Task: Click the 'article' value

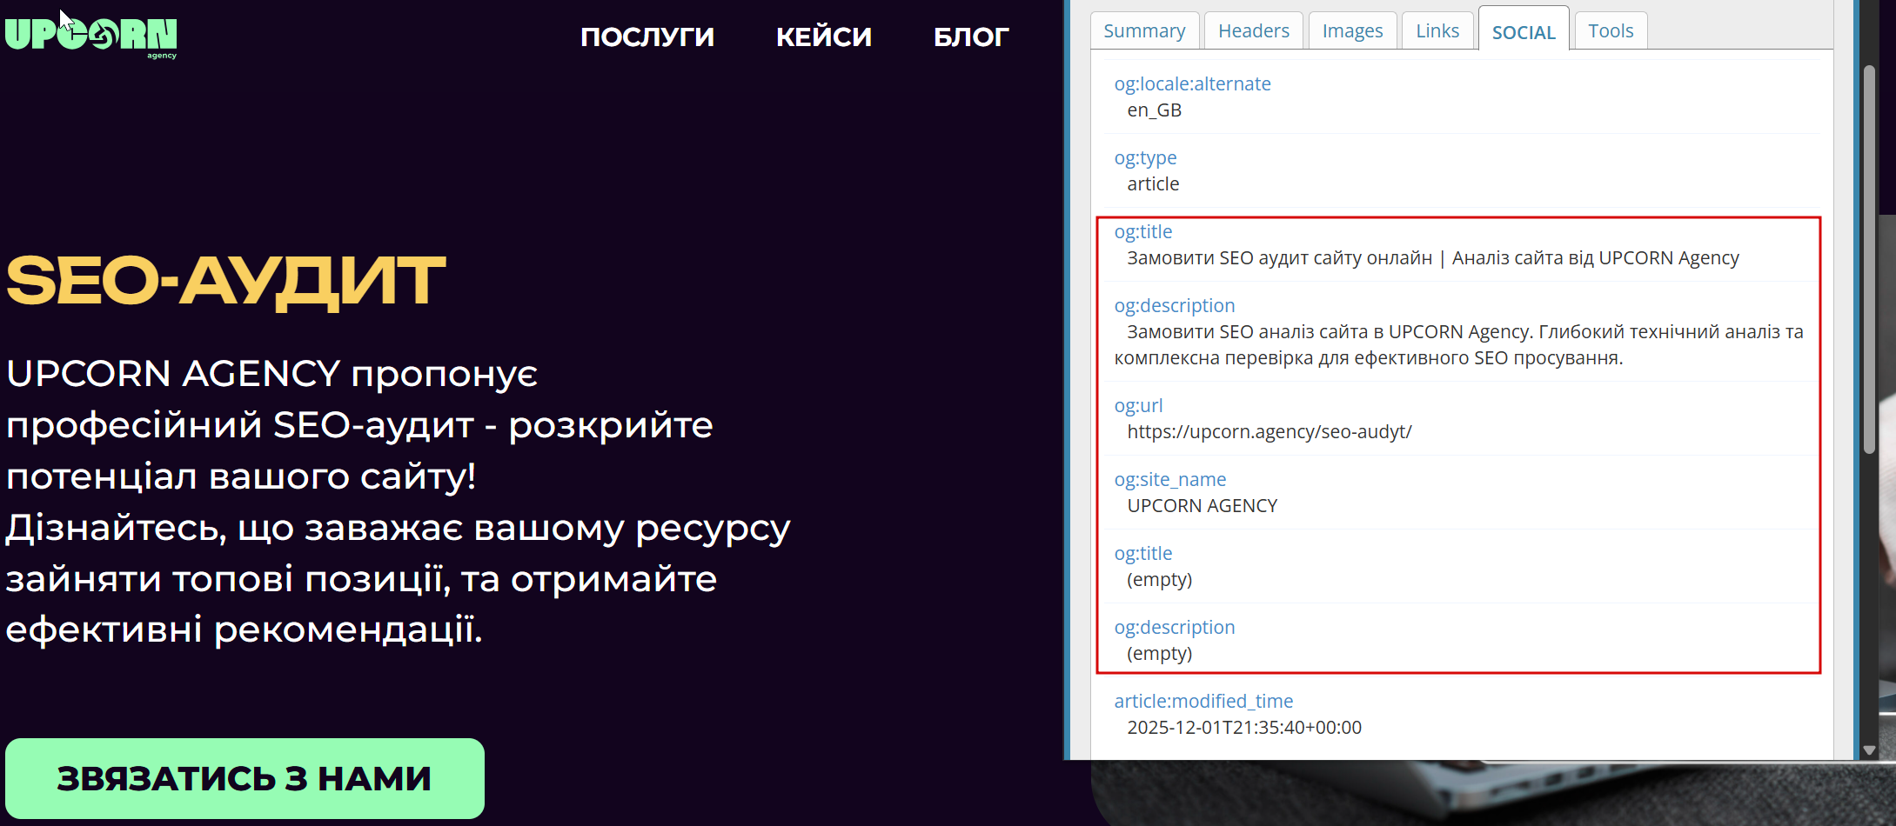Action: click(1153, 184)
